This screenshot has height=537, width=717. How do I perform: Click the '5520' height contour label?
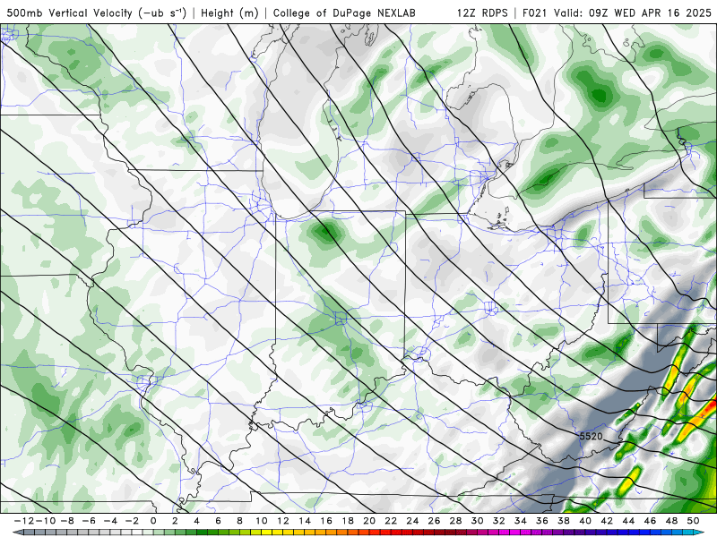tap(591, 436)
